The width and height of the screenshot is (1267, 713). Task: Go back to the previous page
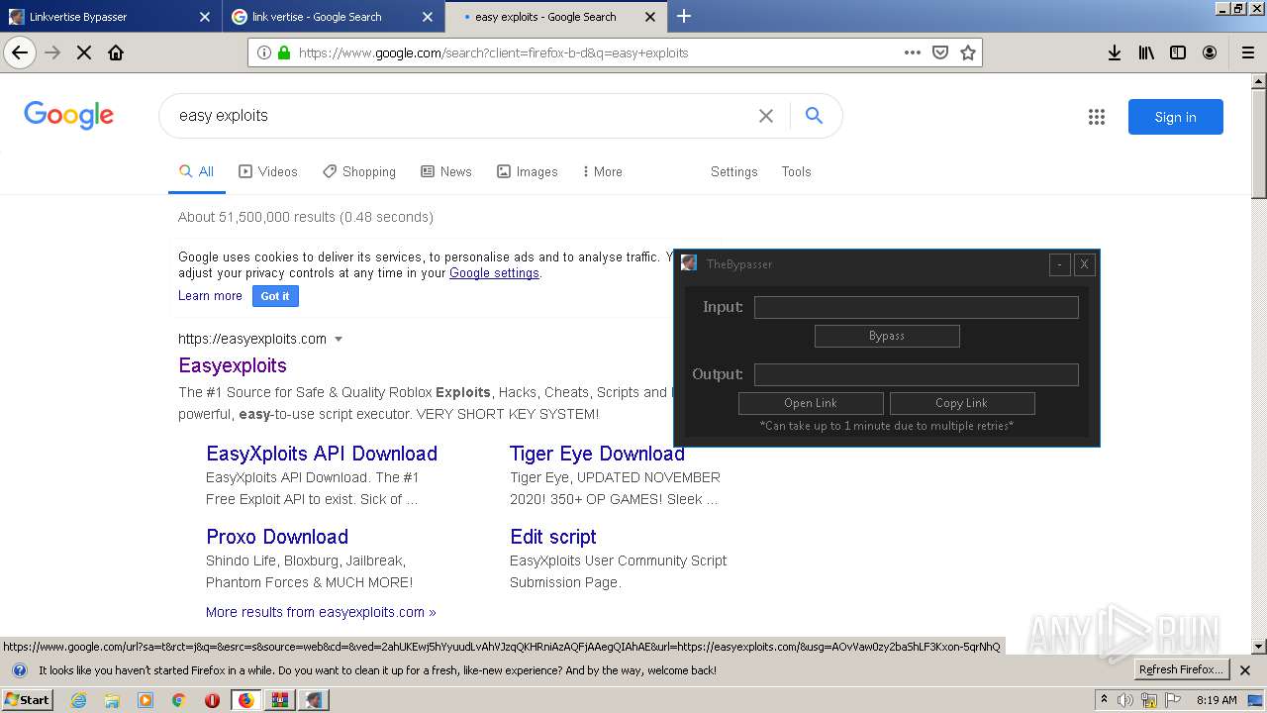pyautogui.click(x=20, y=52)
